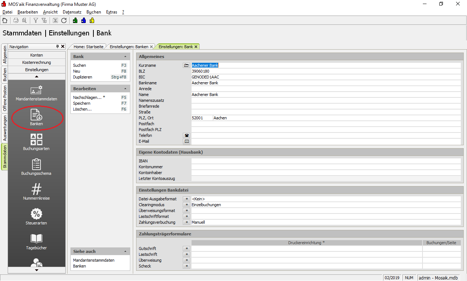The image size is (467, 281).
Task: Click the Home icon in the toolbar
Action: point(5,20)
